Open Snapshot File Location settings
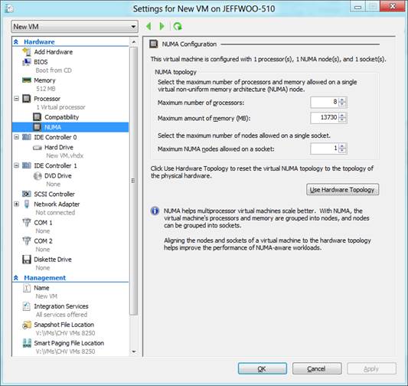Screen dimensions: 408x386 click(64, 325)
